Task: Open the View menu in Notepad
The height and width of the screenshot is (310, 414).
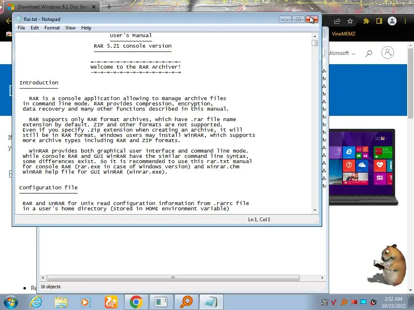Action: point(70,28)
